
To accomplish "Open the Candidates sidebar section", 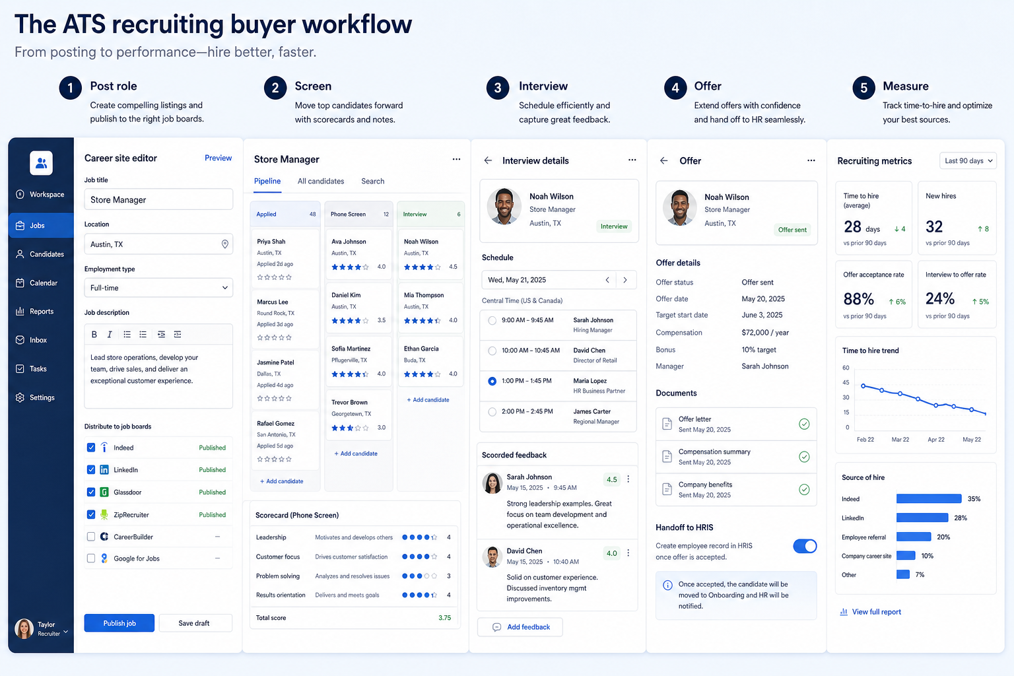I will 40,254.
